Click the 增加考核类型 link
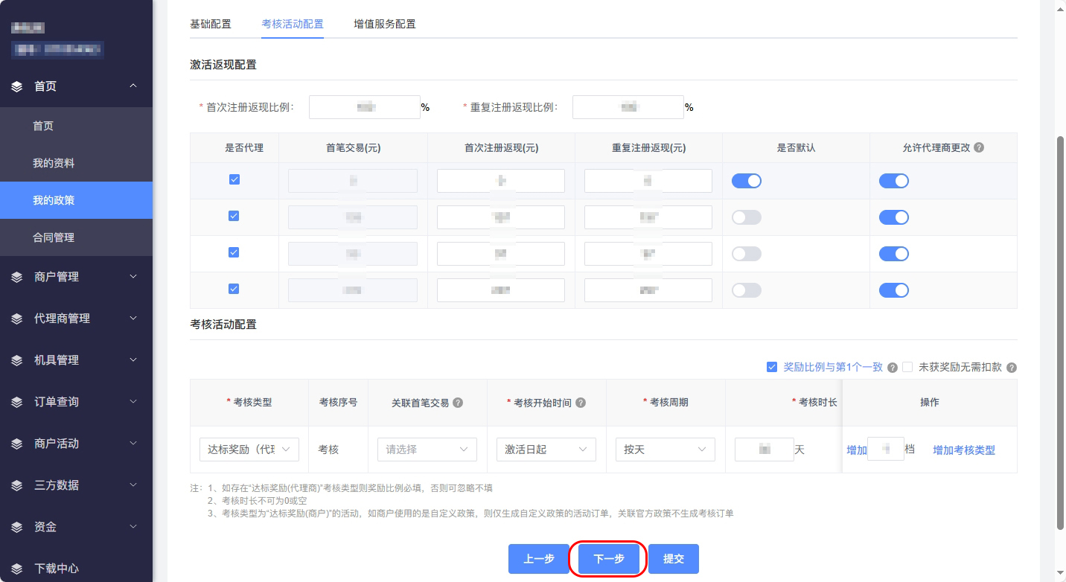 tap(963, 450)
